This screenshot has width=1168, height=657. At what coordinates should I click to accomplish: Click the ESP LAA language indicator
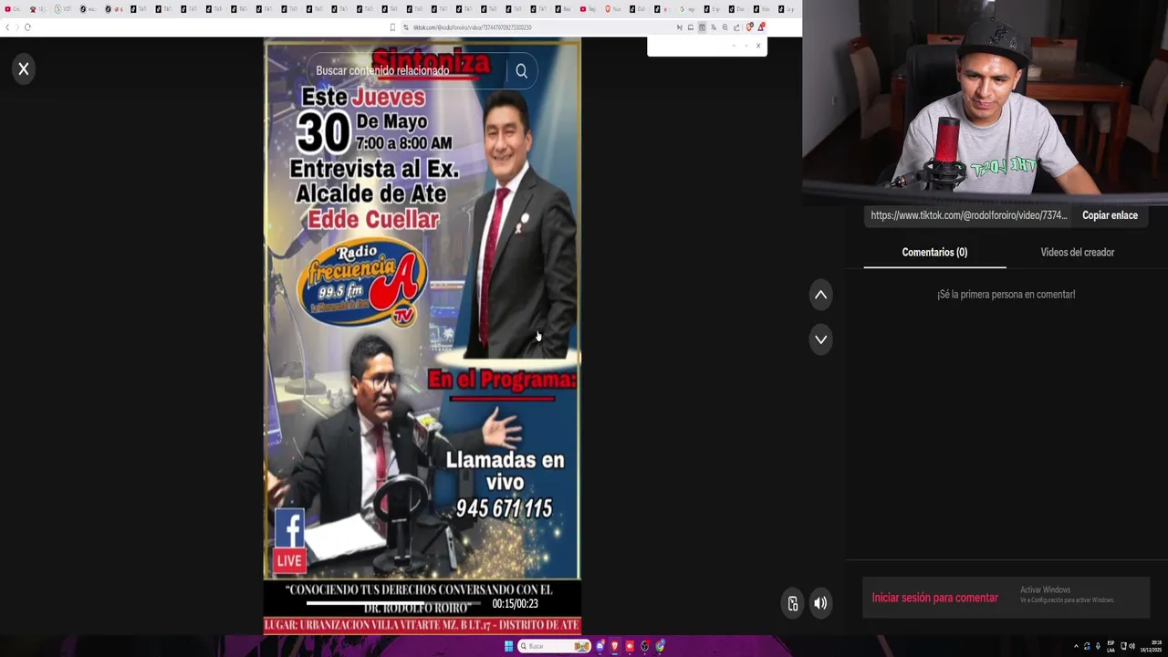1111,646
